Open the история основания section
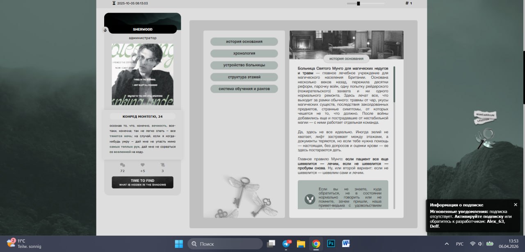Screen dimensions: 525x252 point(244,42)
